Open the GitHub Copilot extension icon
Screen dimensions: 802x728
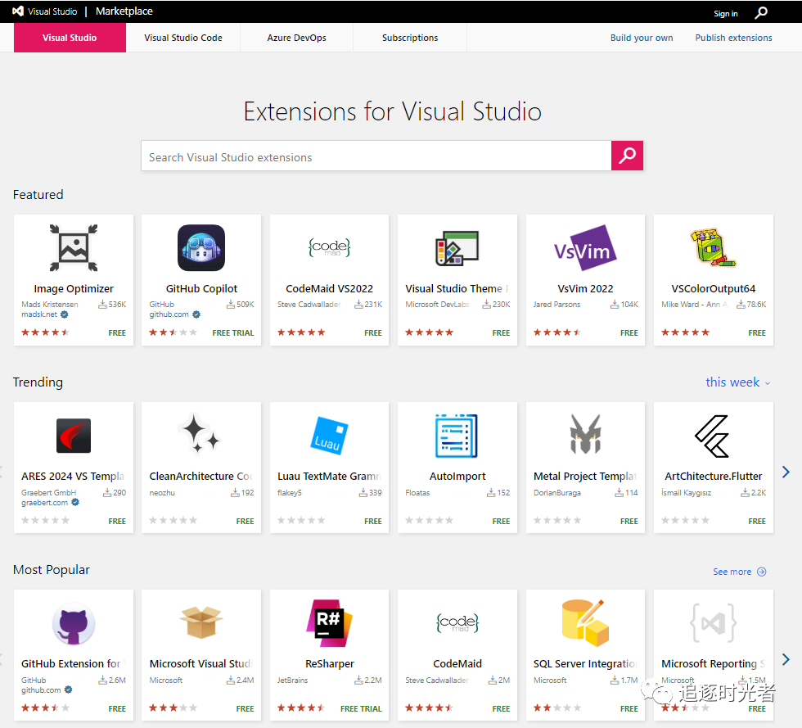201,248
